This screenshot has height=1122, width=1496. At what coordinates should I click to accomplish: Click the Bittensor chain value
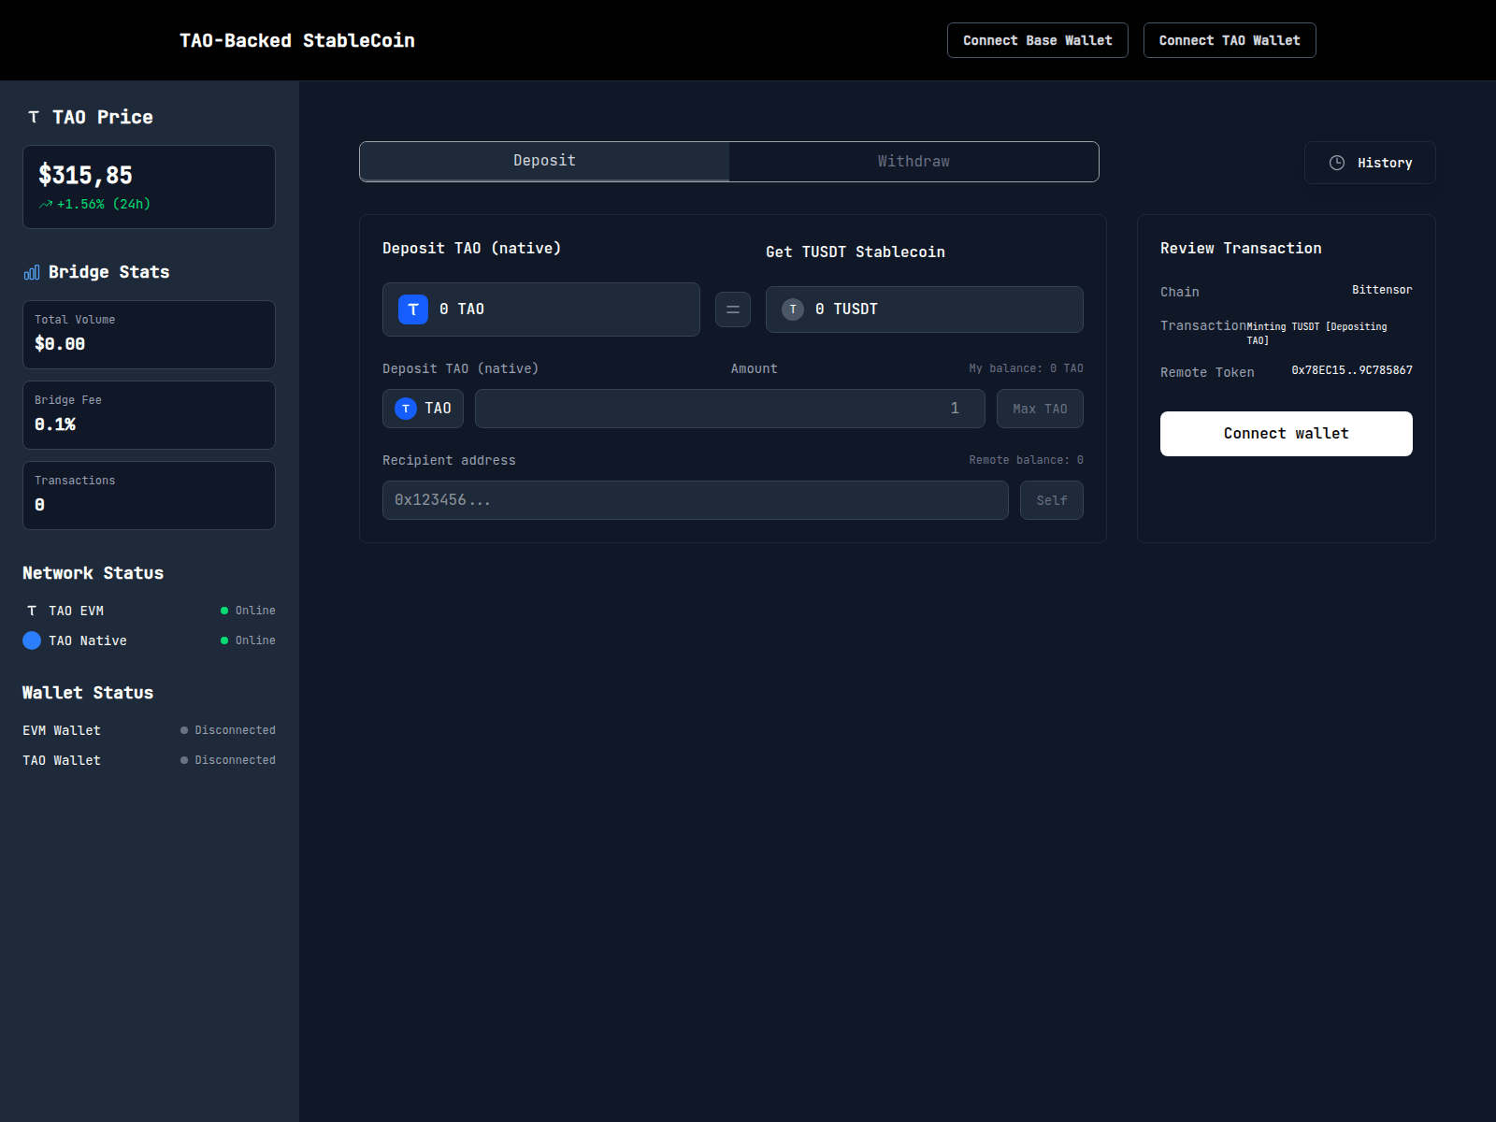coord(1382,290)
